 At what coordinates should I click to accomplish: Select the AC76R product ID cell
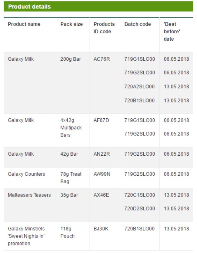coord(102,59)
